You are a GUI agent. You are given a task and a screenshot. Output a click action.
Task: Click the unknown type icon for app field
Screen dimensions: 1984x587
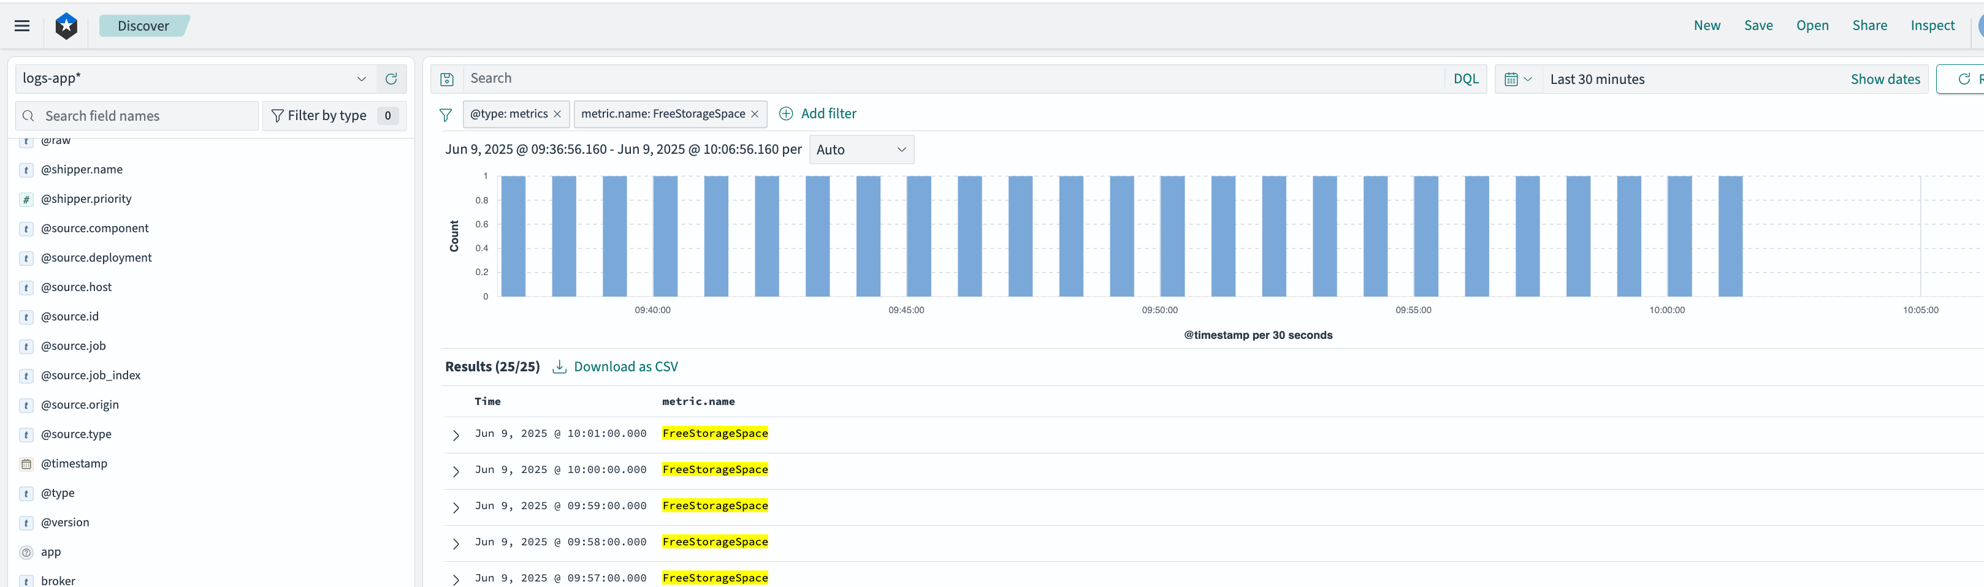coord(26,552)
